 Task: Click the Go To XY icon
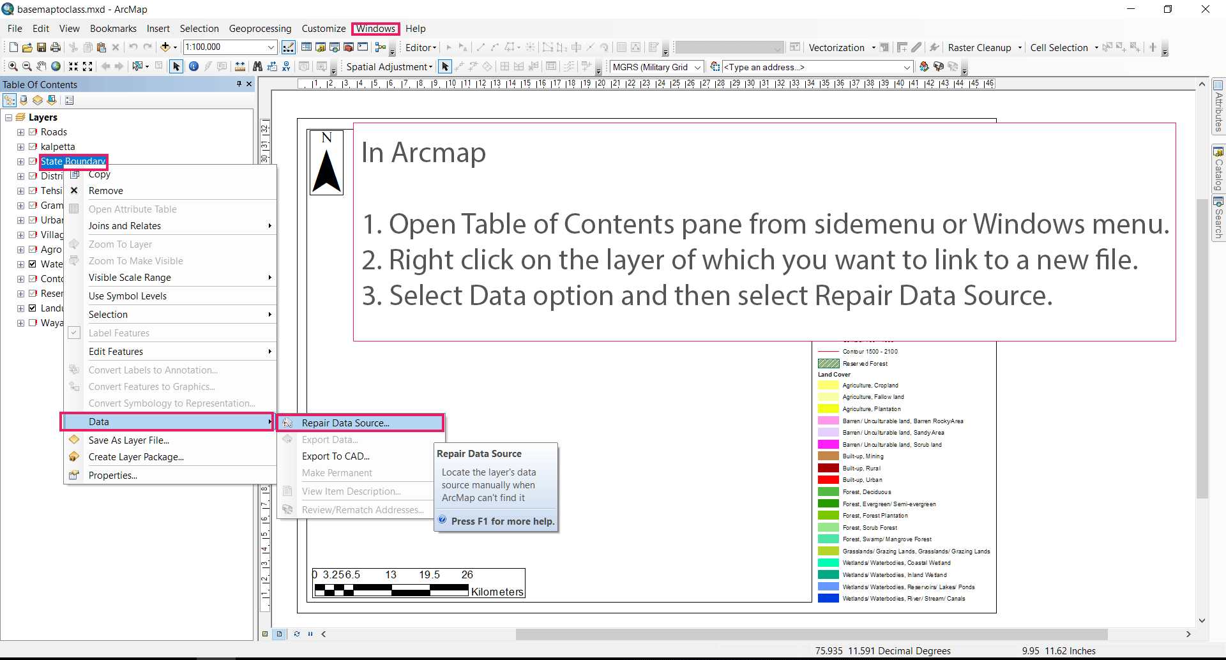click(x=286, y=66)
